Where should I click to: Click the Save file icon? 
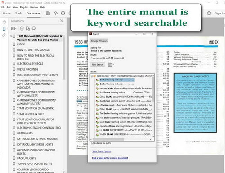click(48, 13)
